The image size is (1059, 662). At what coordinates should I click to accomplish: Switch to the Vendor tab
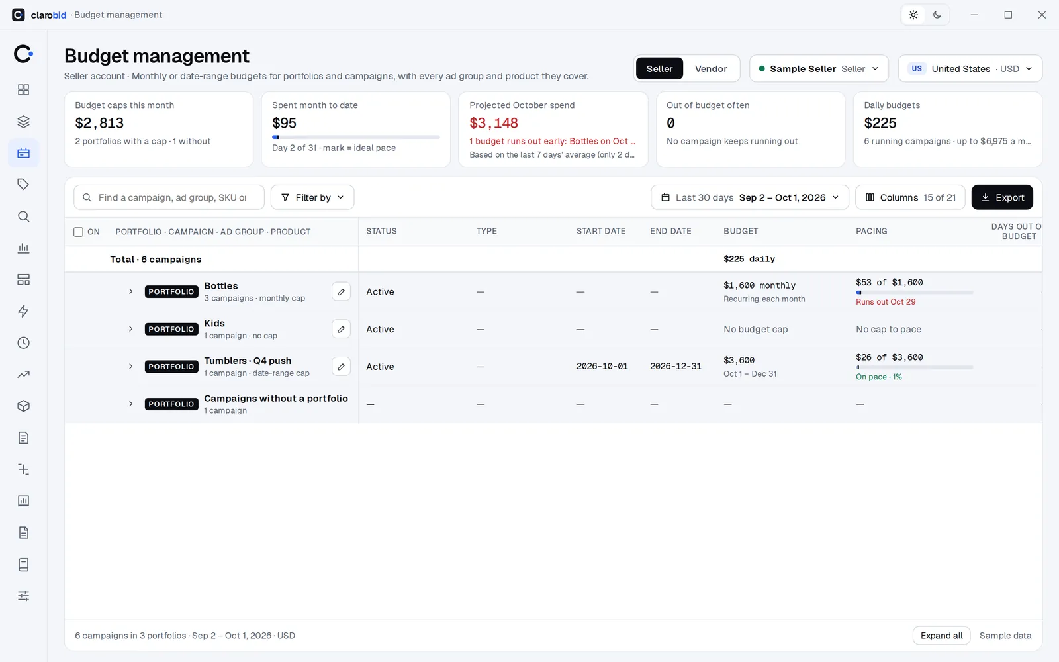[711, 69]
